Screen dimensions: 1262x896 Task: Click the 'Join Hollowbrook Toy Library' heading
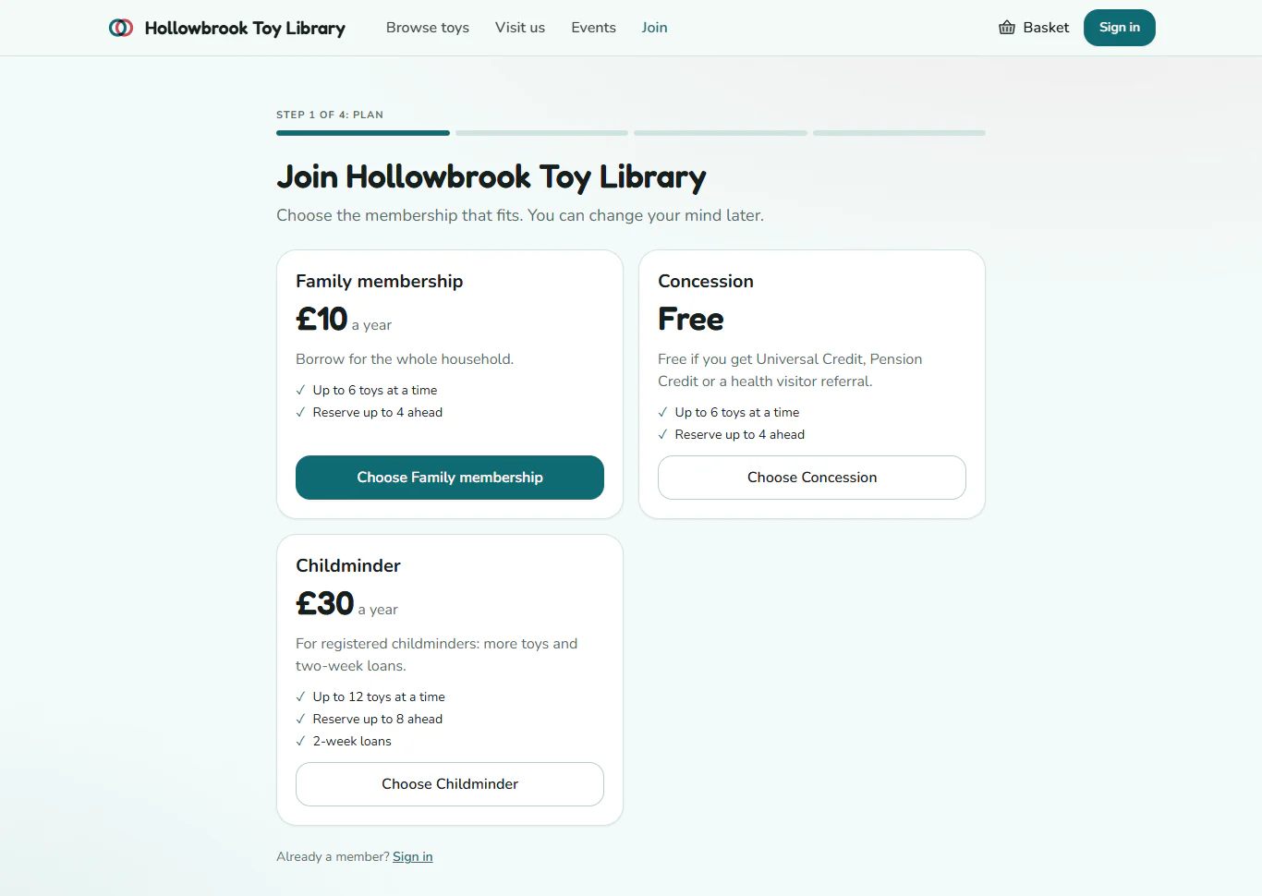click(x=491, y=176)
